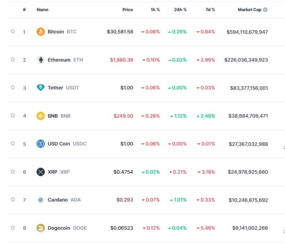The height and width of the screenshot is (245, 285).
Task: Star Dogecoin as a favorite
Action: [13, 228]
